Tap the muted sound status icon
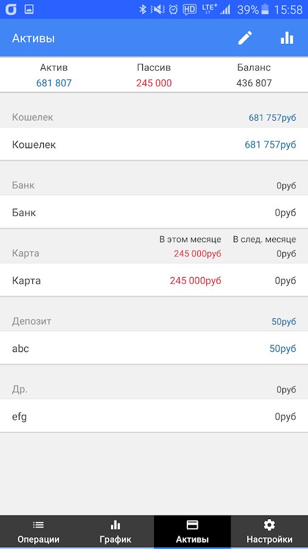 coord(158,9)
